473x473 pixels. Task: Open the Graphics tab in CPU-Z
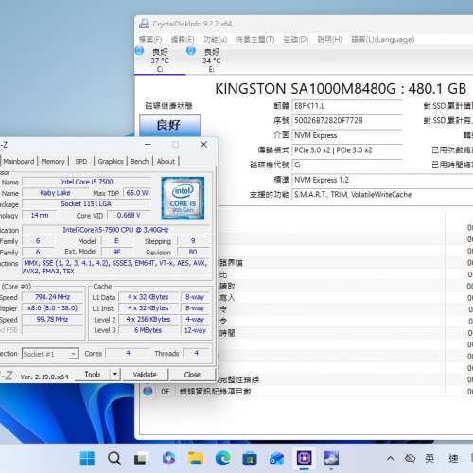[x=111, y=161]
